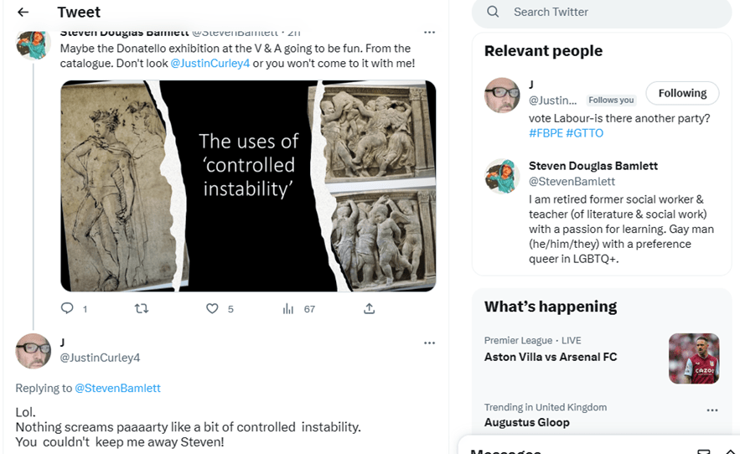Open more options on J's reply
Screen dimensions: 740x454
[429, 343]
